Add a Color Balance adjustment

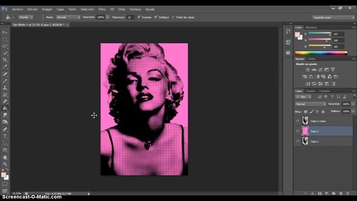pyautogui.click(x=311, y=76)
